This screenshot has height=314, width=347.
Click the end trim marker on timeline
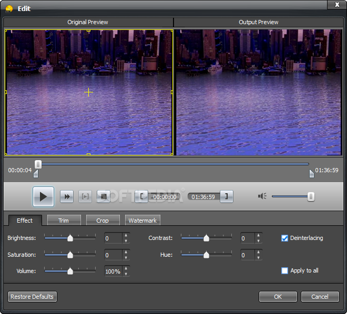311,173
